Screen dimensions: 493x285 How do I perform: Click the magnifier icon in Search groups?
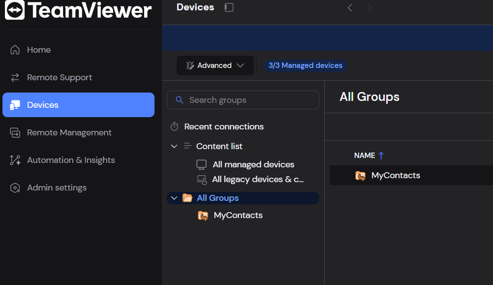click(179, 100)
